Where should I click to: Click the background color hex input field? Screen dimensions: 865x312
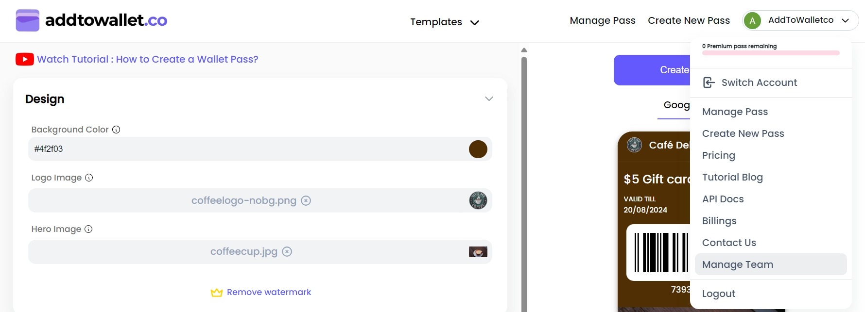[x=243, y=149]
